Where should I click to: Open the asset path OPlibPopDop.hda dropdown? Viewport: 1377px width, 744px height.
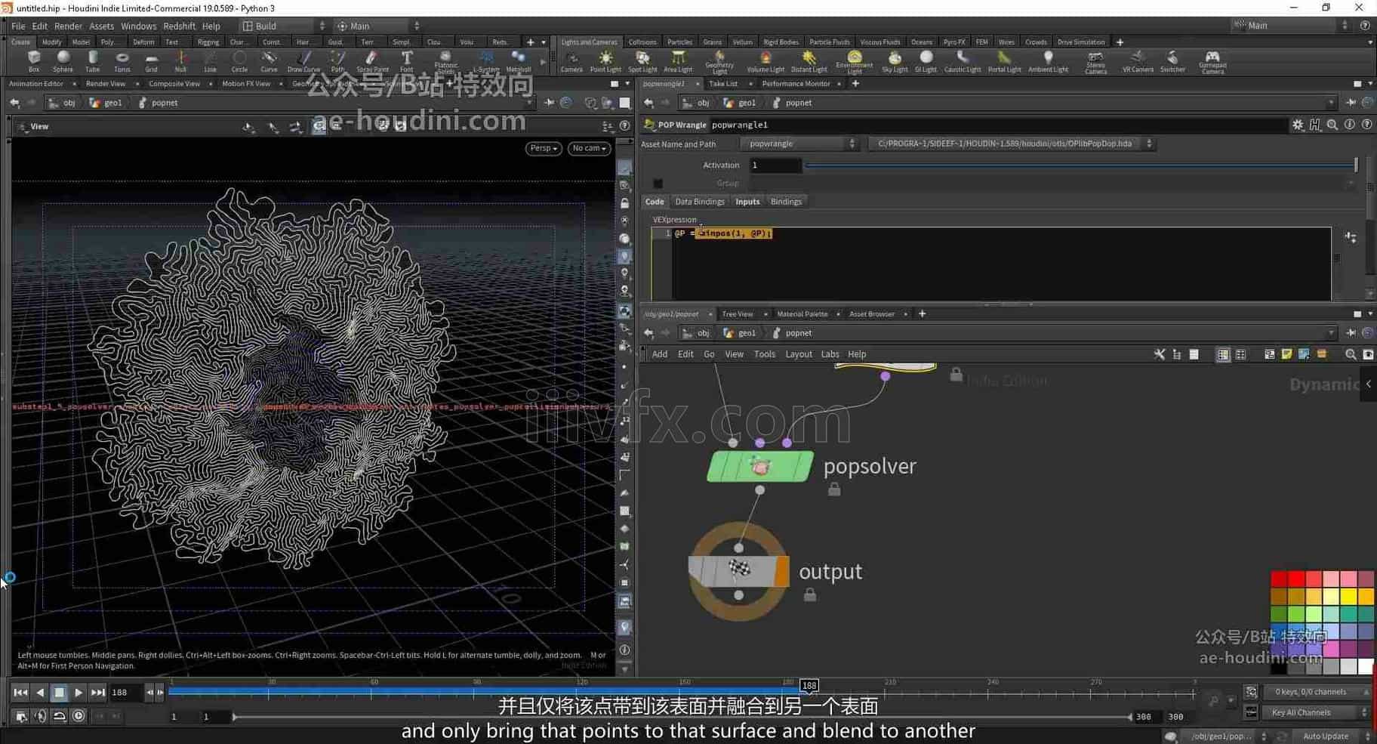tap(1012, 144)
